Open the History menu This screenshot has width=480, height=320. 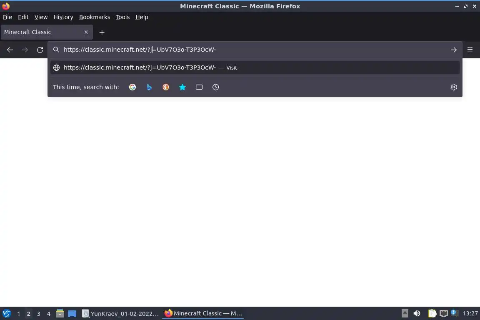[x=63, y=17]
